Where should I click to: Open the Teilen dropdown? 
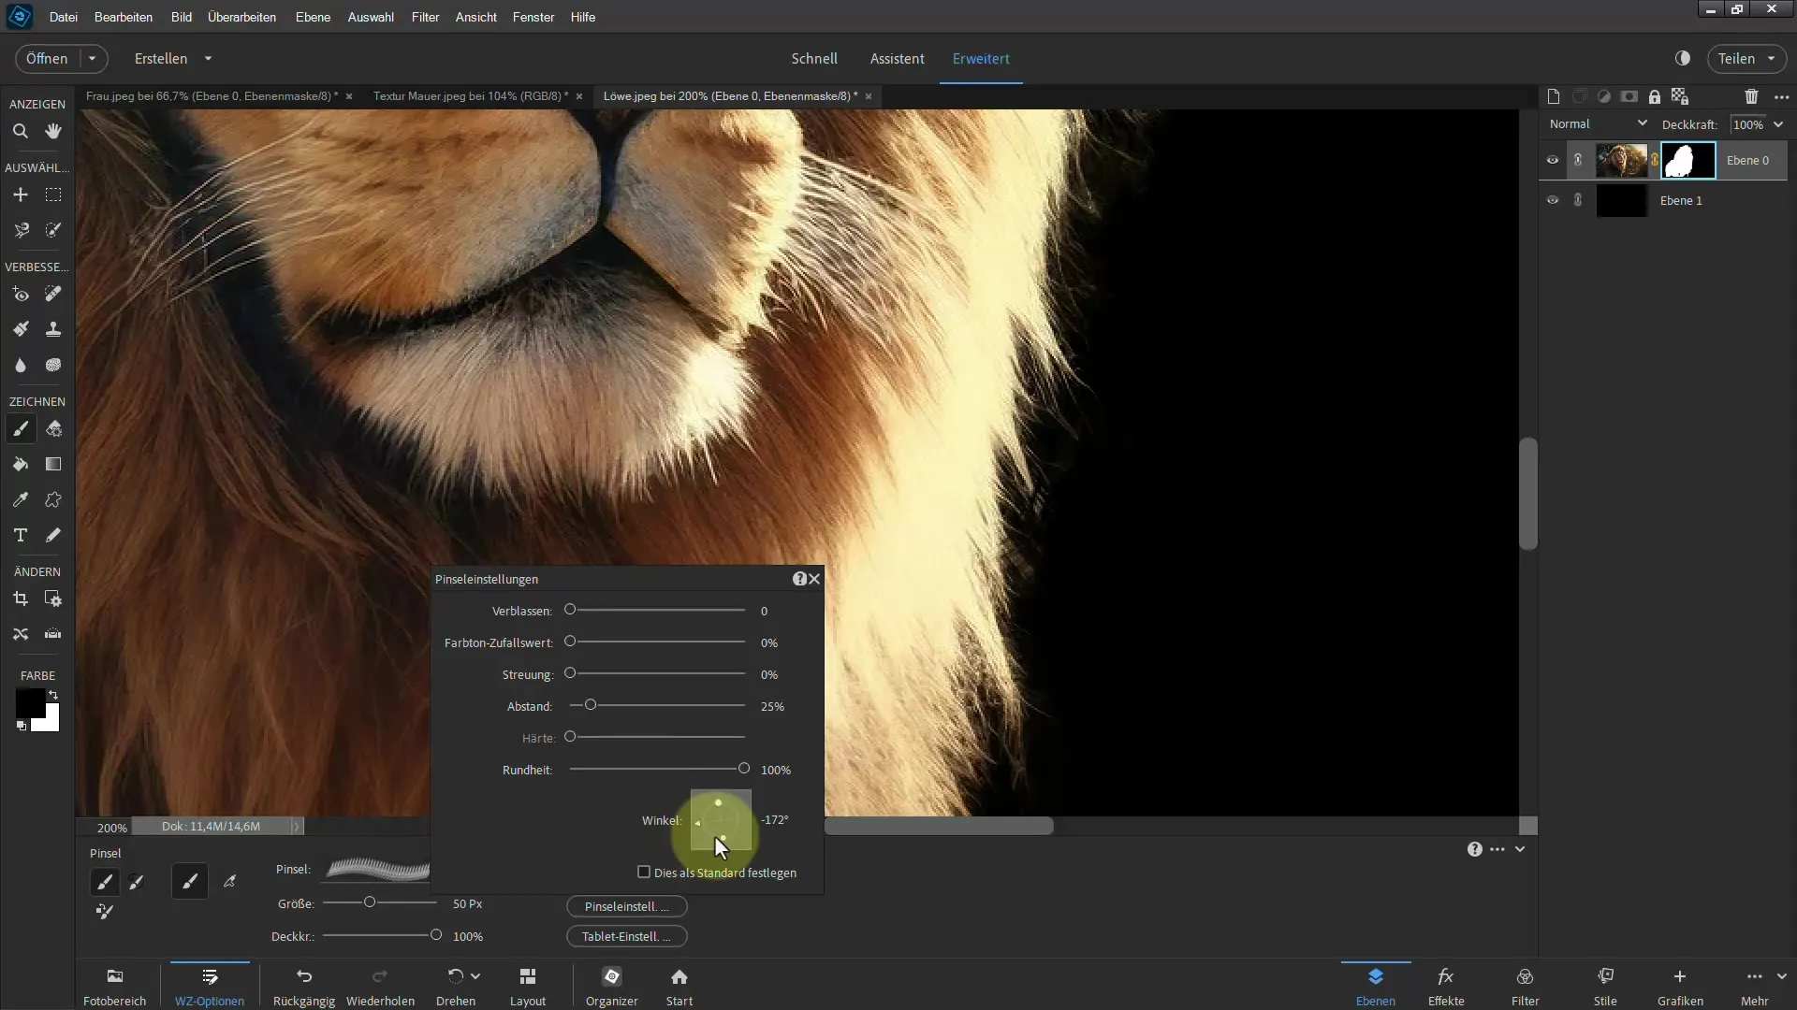(x=1746, y=58)
